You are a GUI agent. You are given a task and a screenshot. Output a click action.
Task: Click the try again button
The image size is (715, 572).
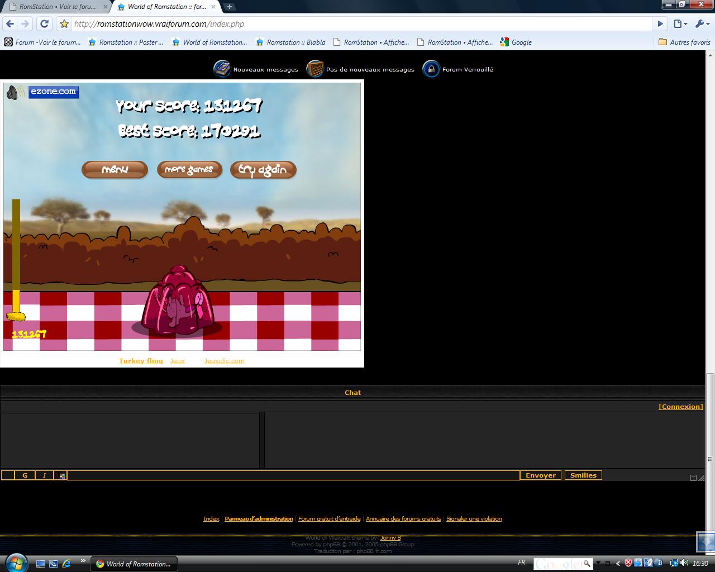[263, 169]
